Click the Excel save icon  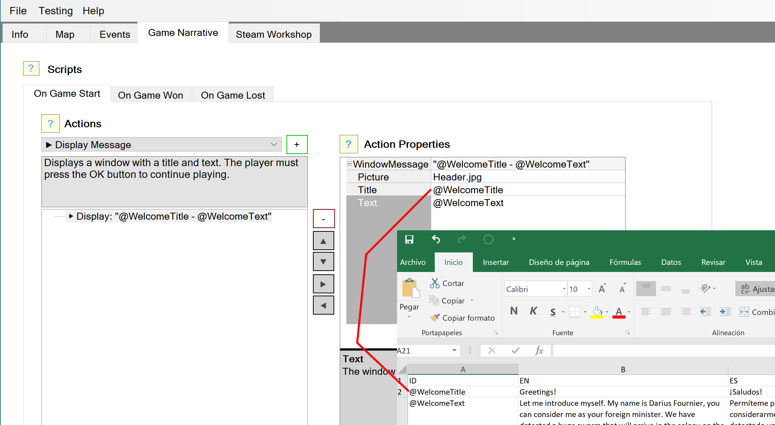409,240
